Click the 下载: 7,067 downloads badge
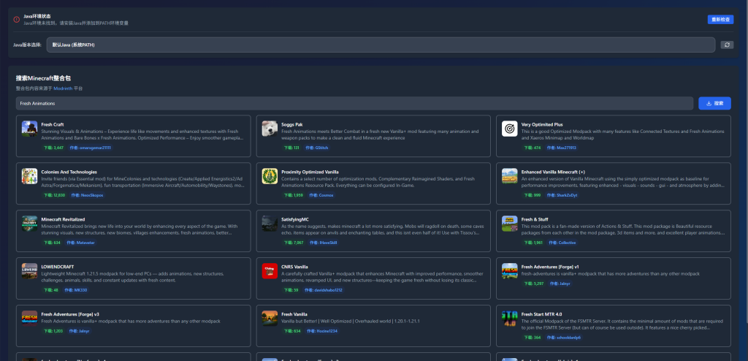This screenshot has height=361, width=748. [294, 243]
